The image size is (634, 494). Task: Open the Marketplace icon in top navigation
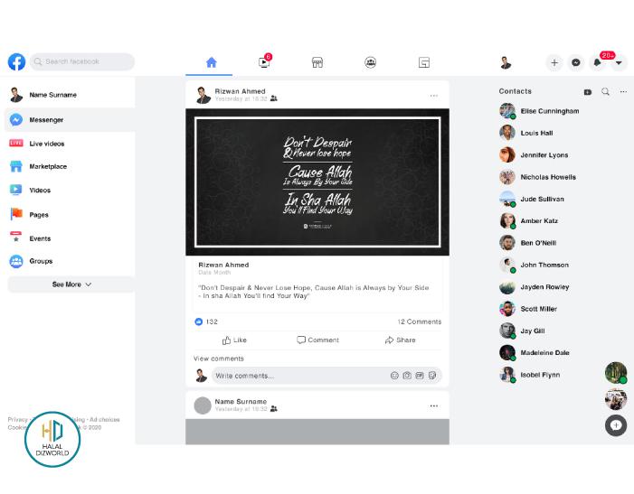tap(317, 62)
